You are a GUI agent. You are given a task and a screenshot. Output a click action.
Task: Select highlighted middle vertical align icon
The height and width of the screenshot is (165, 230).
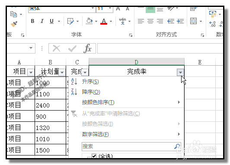tap(150, 10)
